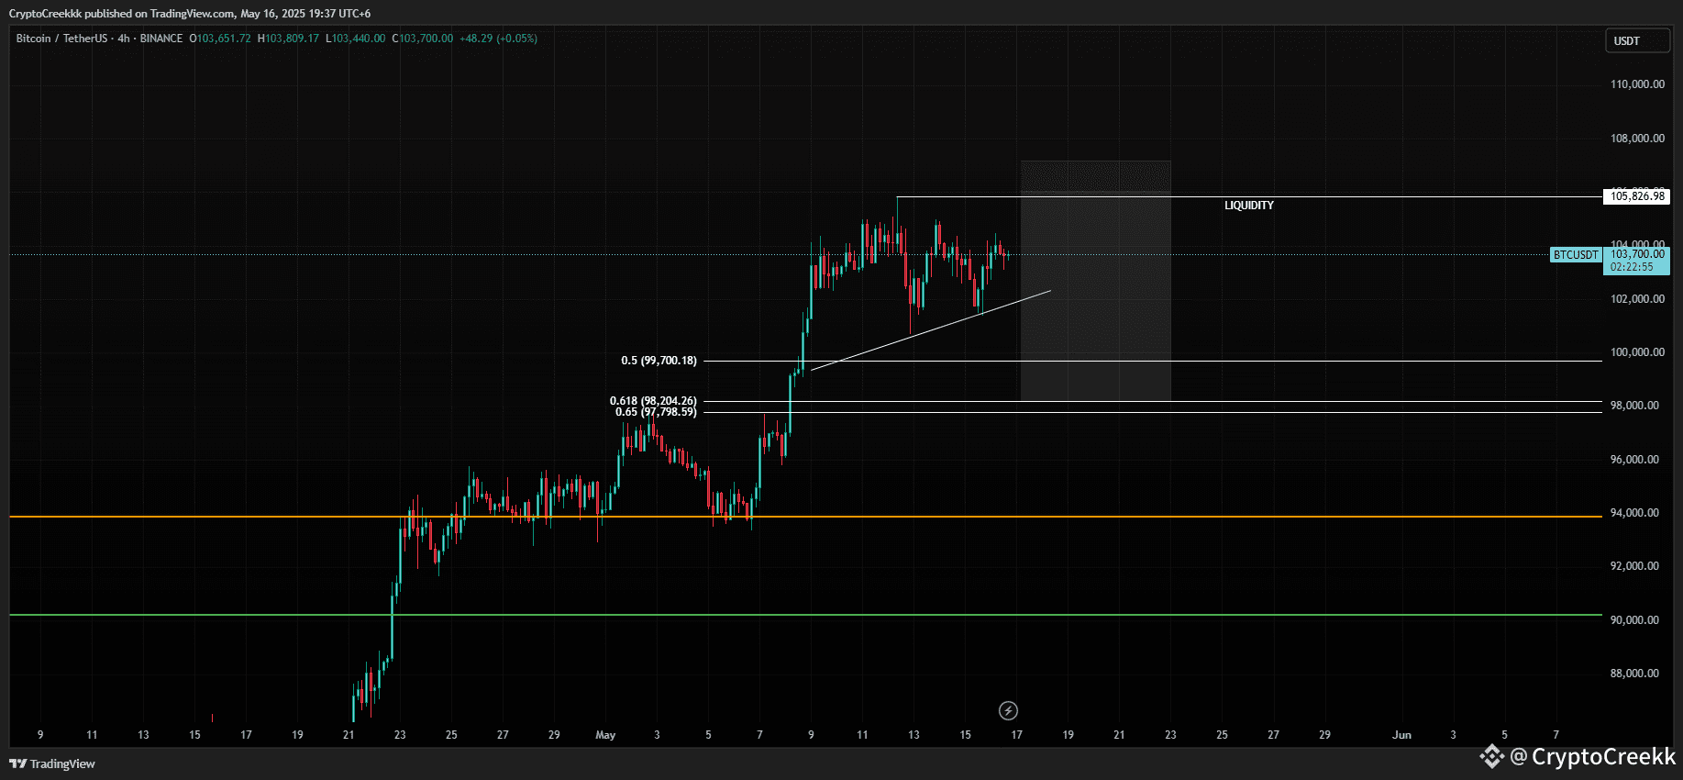Click the lightning bolt icon above the date axis
The height and width of the screenshot is (780, 1683).
(x=1008, y=710)
